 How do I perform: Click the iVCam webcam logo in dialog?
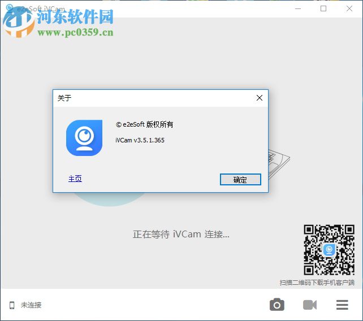[x=84, y=138]
